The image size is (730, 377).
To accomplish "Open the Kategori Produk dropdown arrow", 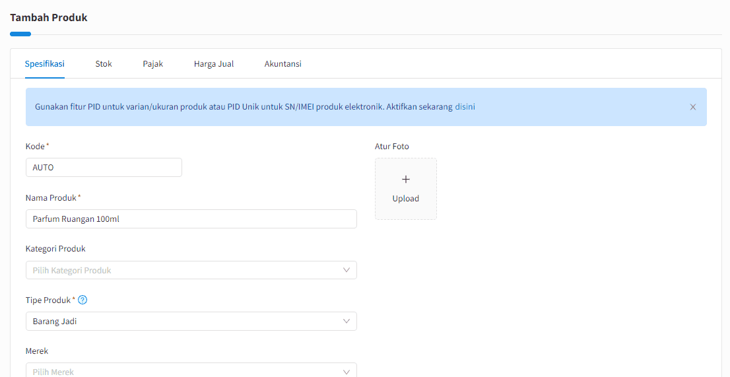I will pyautogui.click(x=347, y=270).
